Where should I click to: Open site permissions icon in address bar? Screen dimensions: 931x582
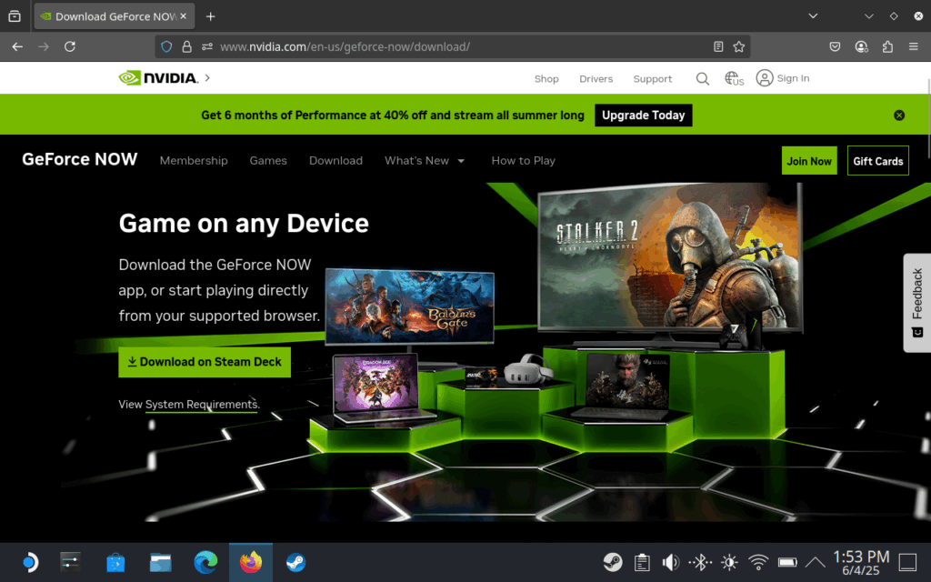pos(206,46)
